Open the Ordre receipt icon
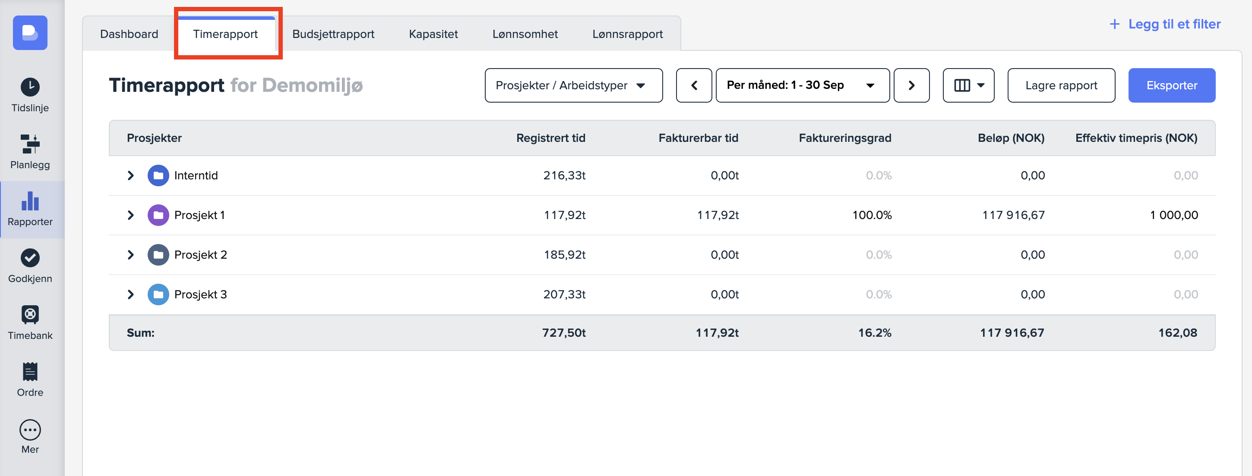The image size is (1252, 476). point(30,372)
